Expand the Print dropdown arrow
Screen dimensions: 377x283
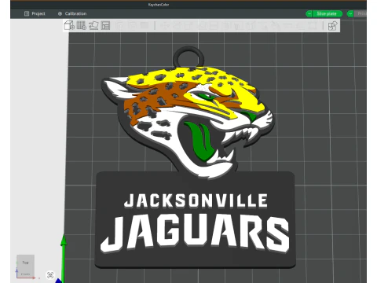[x=350, y=13]
